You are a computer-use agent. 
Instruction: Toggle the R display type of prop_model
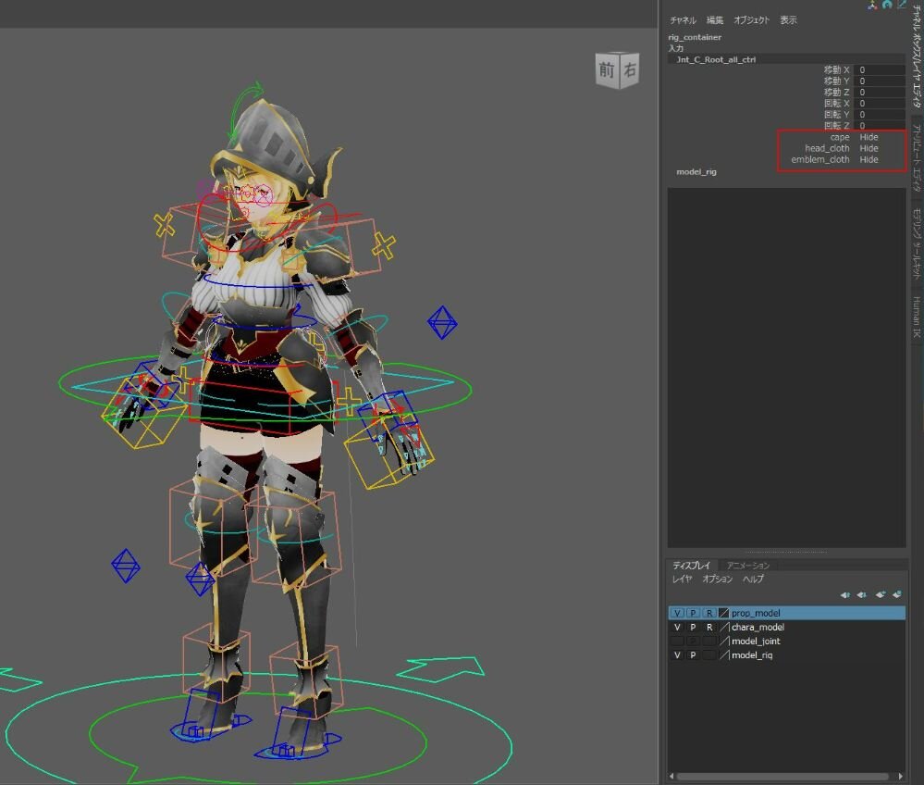coord(708,613)
